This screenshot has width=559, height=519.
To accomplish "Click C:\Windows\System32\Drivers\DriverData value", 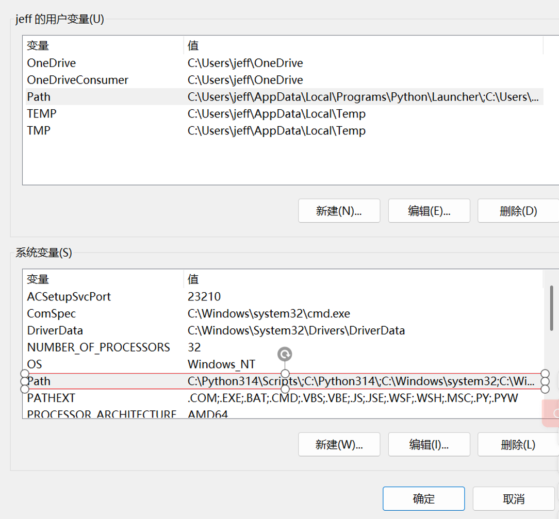I will (x=296, y=330).
